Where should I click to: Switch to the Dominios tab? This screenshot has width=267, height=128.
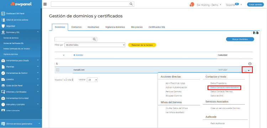tap(60, 27)
